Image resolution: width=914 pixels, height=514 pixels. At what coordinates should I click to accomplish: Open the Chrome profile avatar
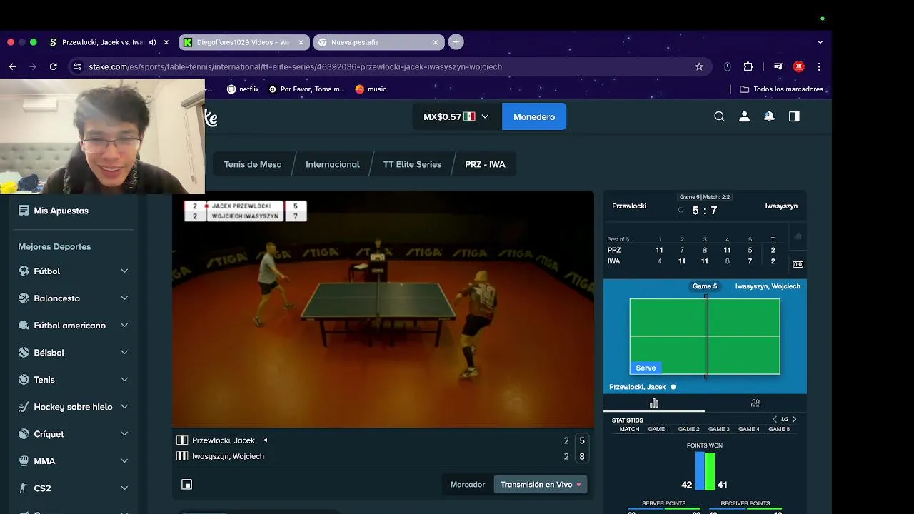[x=799, y=66]
